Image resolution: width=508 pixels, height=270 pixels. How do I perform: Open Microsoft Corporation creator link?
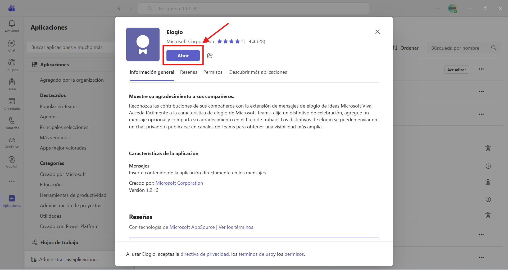(179, 183)
